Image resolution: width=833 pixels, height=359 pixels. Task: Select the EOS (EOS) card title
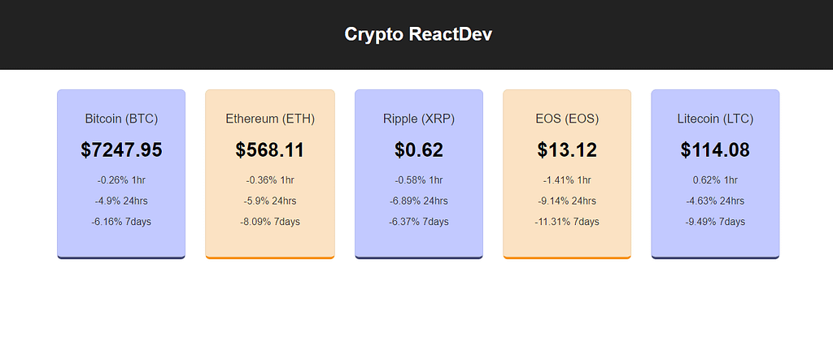tap(567, 119)
